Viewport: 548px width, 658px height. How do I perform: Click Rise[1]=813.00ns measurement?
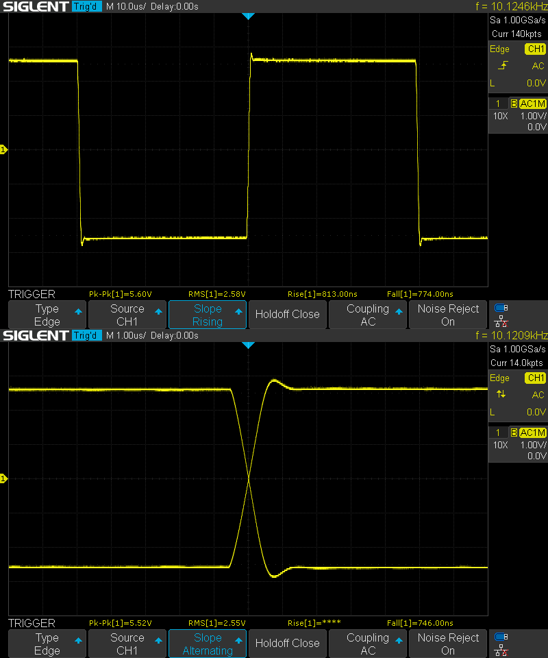click(x=323, y=294)
